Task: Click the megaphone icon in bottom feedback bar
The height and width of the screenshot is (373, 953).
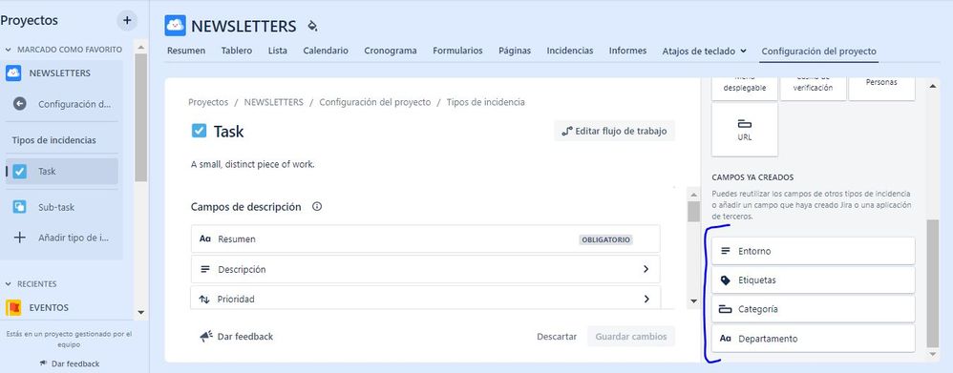Action: [206, 336]
